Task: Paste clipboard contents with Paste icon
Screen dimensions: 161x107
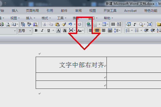Action: (57, 24)
